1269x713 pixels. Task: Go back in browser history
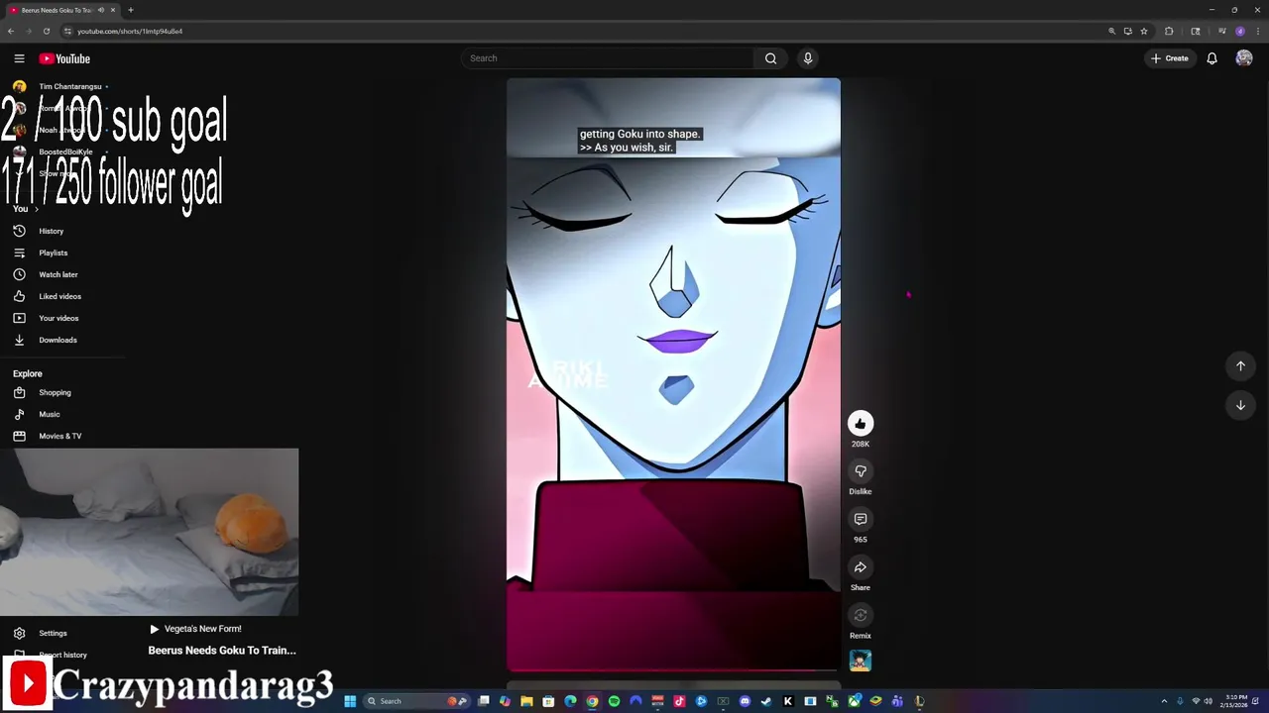pos(10,31)
